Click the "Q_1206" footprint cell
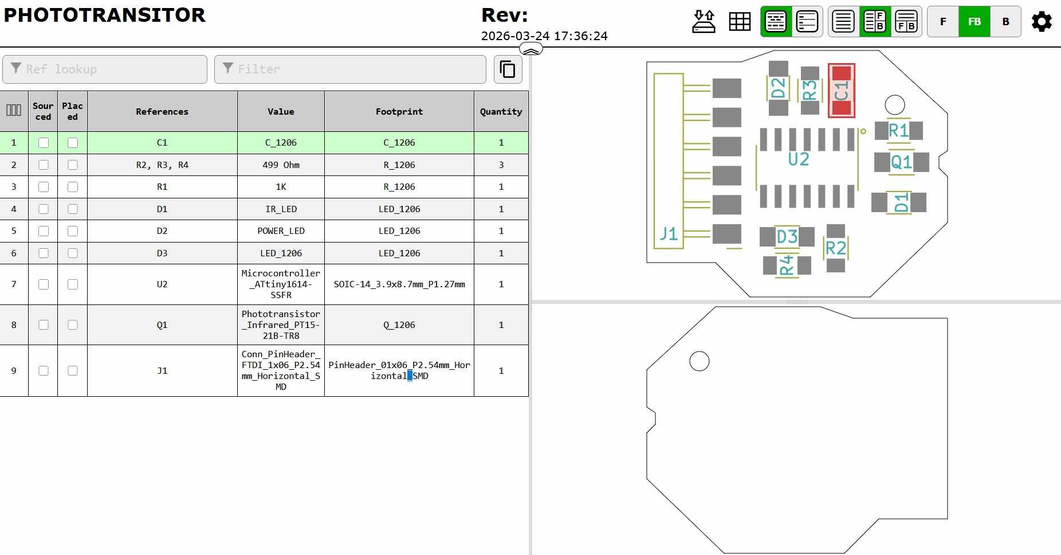 (399, 325)
